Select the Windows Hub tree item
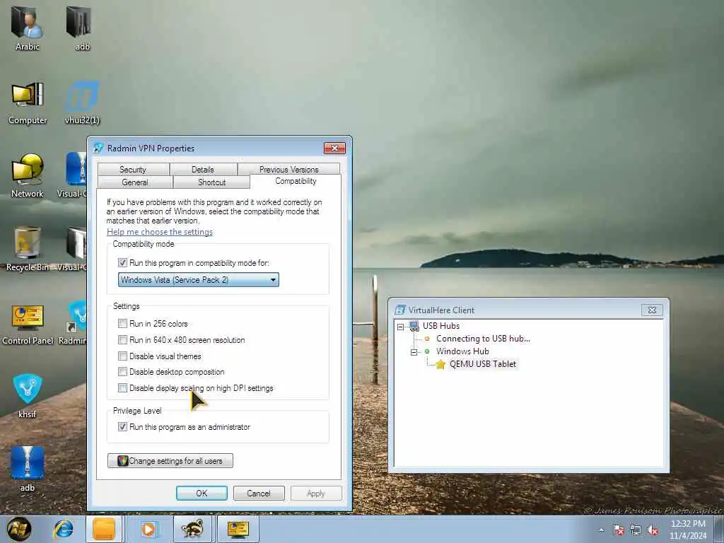Screen dimensions: 724x543 click(462, 351)
